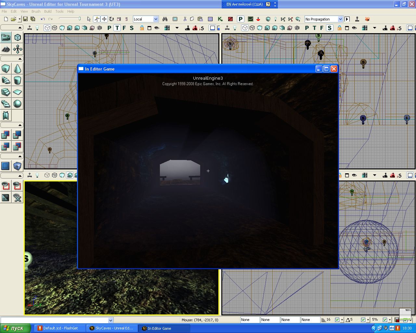Open the Kismet editor icon
The height and width of the screenshot is (333, 416).
tap(220, 19)
